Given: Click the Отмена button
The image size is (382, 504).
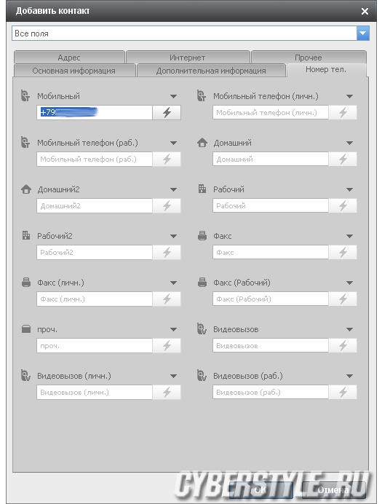Looking at the screenshot, I should tap(333, 489).
